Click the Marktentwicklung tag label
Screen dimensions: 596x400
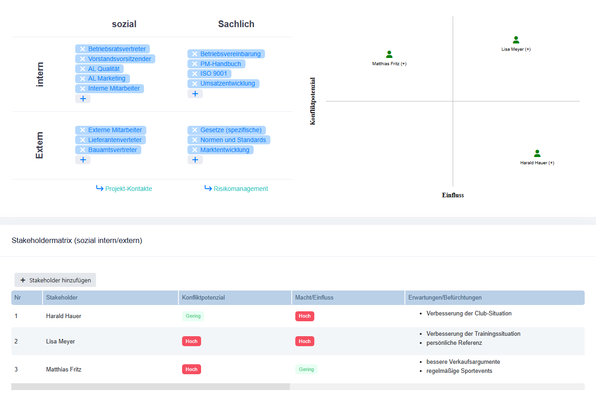(225, 150)
